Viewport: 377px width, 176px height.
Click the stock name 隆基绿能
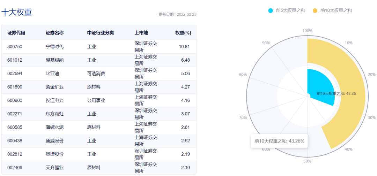(54, 60)
